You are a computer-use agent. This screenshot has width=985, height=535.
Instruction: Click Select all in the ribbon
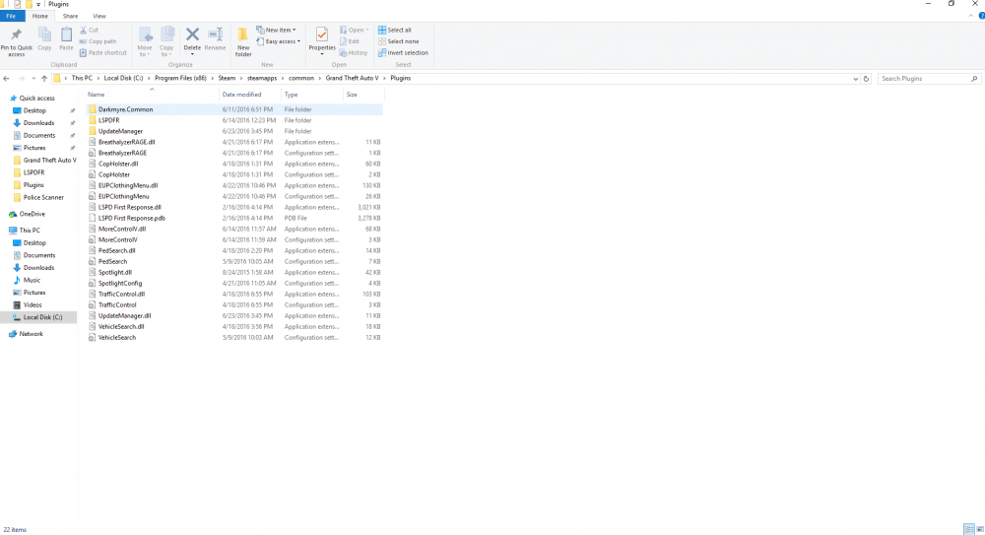point(394,31)
